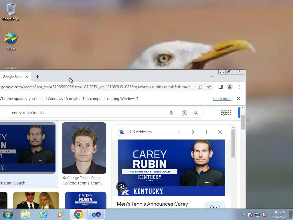Dismiss the Windows 7 update notice

pos(238,99)
